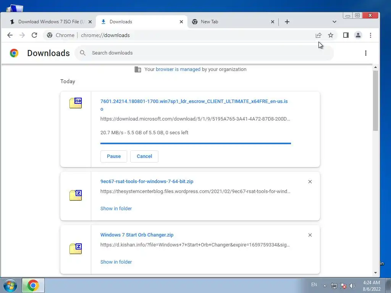Screen dimensions: 391x293
Task: Click the magnifier icon in search downloads
Action: click(x=82, y=53)
